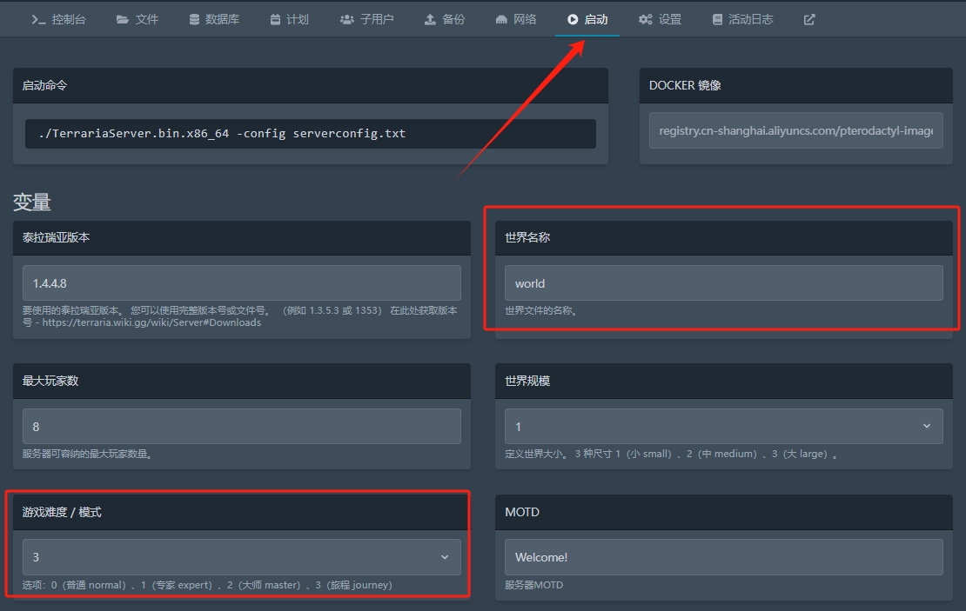This screenshot has width=966, height=611.
Task: Click the 最大玩家数 max players field
Action: [x=241, y=427]
